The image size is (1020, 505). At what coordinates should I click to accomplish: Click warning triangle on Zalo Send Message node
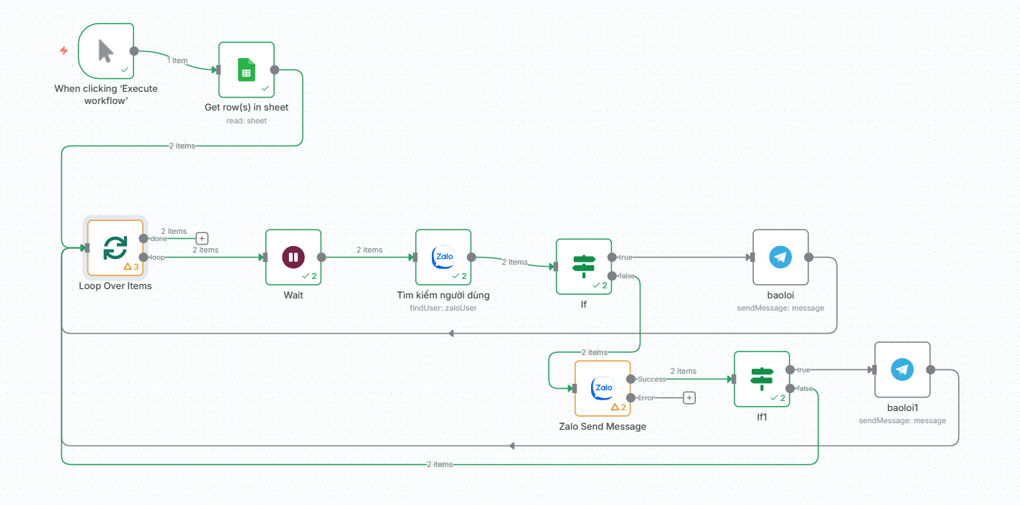[x=615, y=407]
